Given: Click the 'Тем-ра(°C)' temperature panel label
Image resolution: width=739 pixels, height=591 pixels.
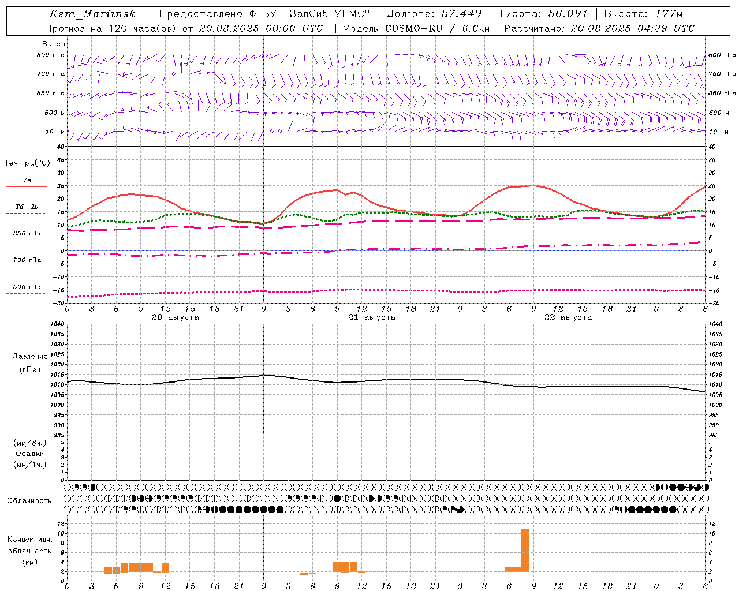Looking at the screenshot, I should [27, 163].
